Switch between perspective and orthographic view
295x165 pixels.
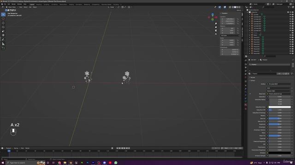[x=216, y=34]
